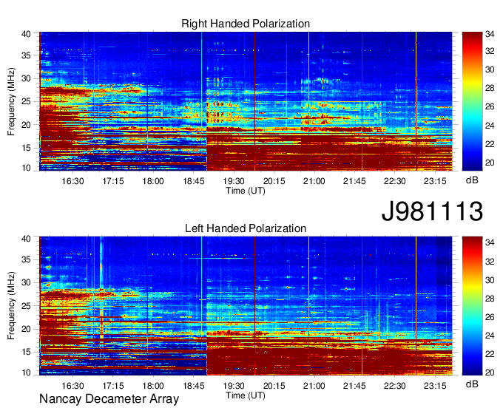Viewport: 503px width, 408px height.
Task: Click "Frequency (MHz)" axis label of right-handed plot
Action: coord(11,101)
